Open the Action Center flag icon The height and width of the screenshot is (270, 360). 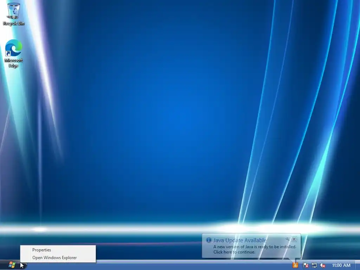click(306, 265)
